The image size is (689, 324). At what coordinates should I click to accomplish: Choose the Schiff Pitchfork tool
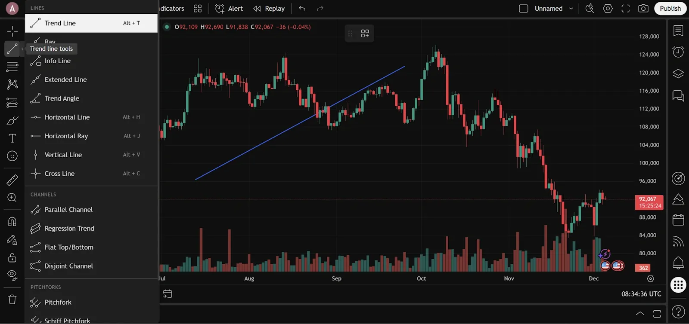point(91,320)
